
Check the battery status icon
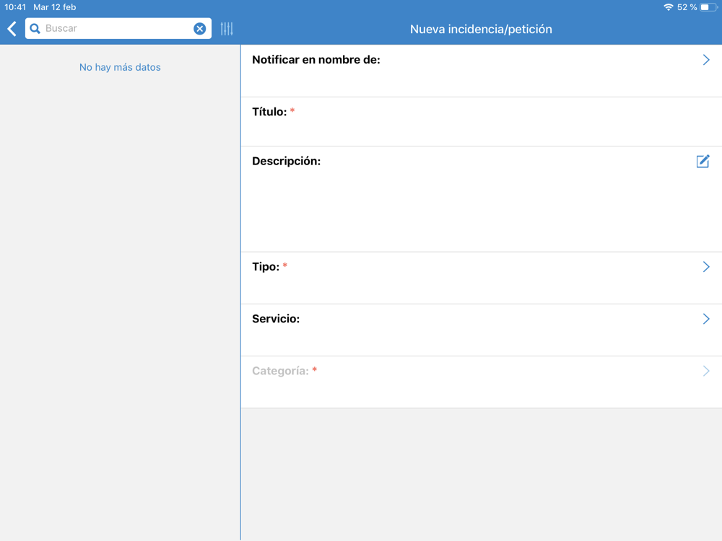coord(709,7)
